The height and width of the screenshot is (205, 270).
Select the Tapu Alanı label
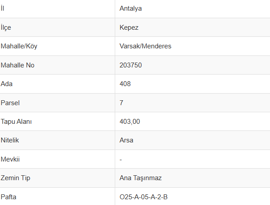(16, 122)
